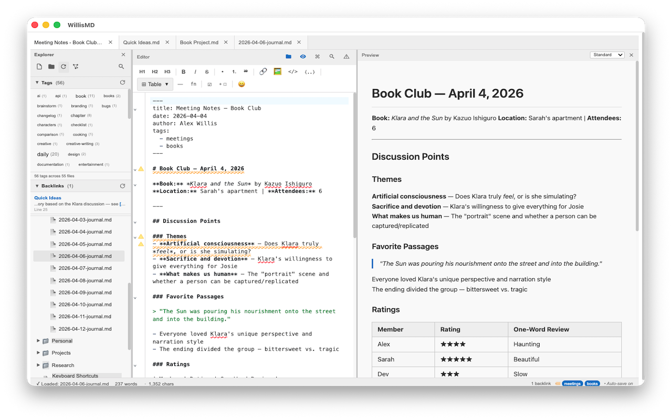Screen dimensions: 672x420
Task: Apply an H1 heading
Action: [141, 71]
